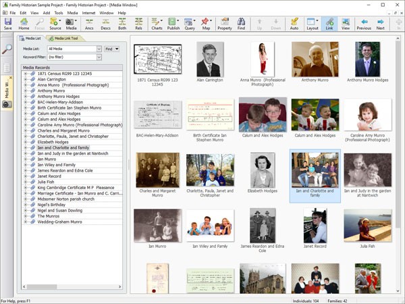
Task: Switch to the Media Link Tool tab
Action: (x=66, y=39)
